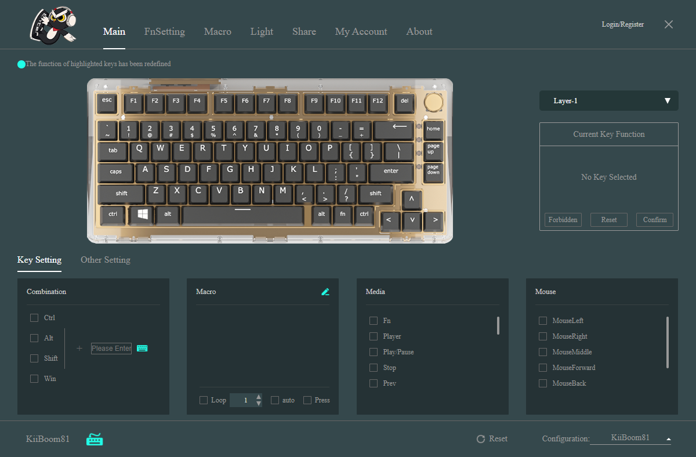The image size is (696, 457).
Task: Check the media Stop option
Action: [374, 368]
